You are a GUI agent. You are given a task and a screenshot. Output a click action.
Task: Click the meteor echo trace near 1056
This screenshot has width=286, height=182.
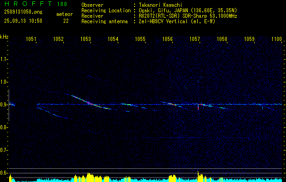[171, 104]
